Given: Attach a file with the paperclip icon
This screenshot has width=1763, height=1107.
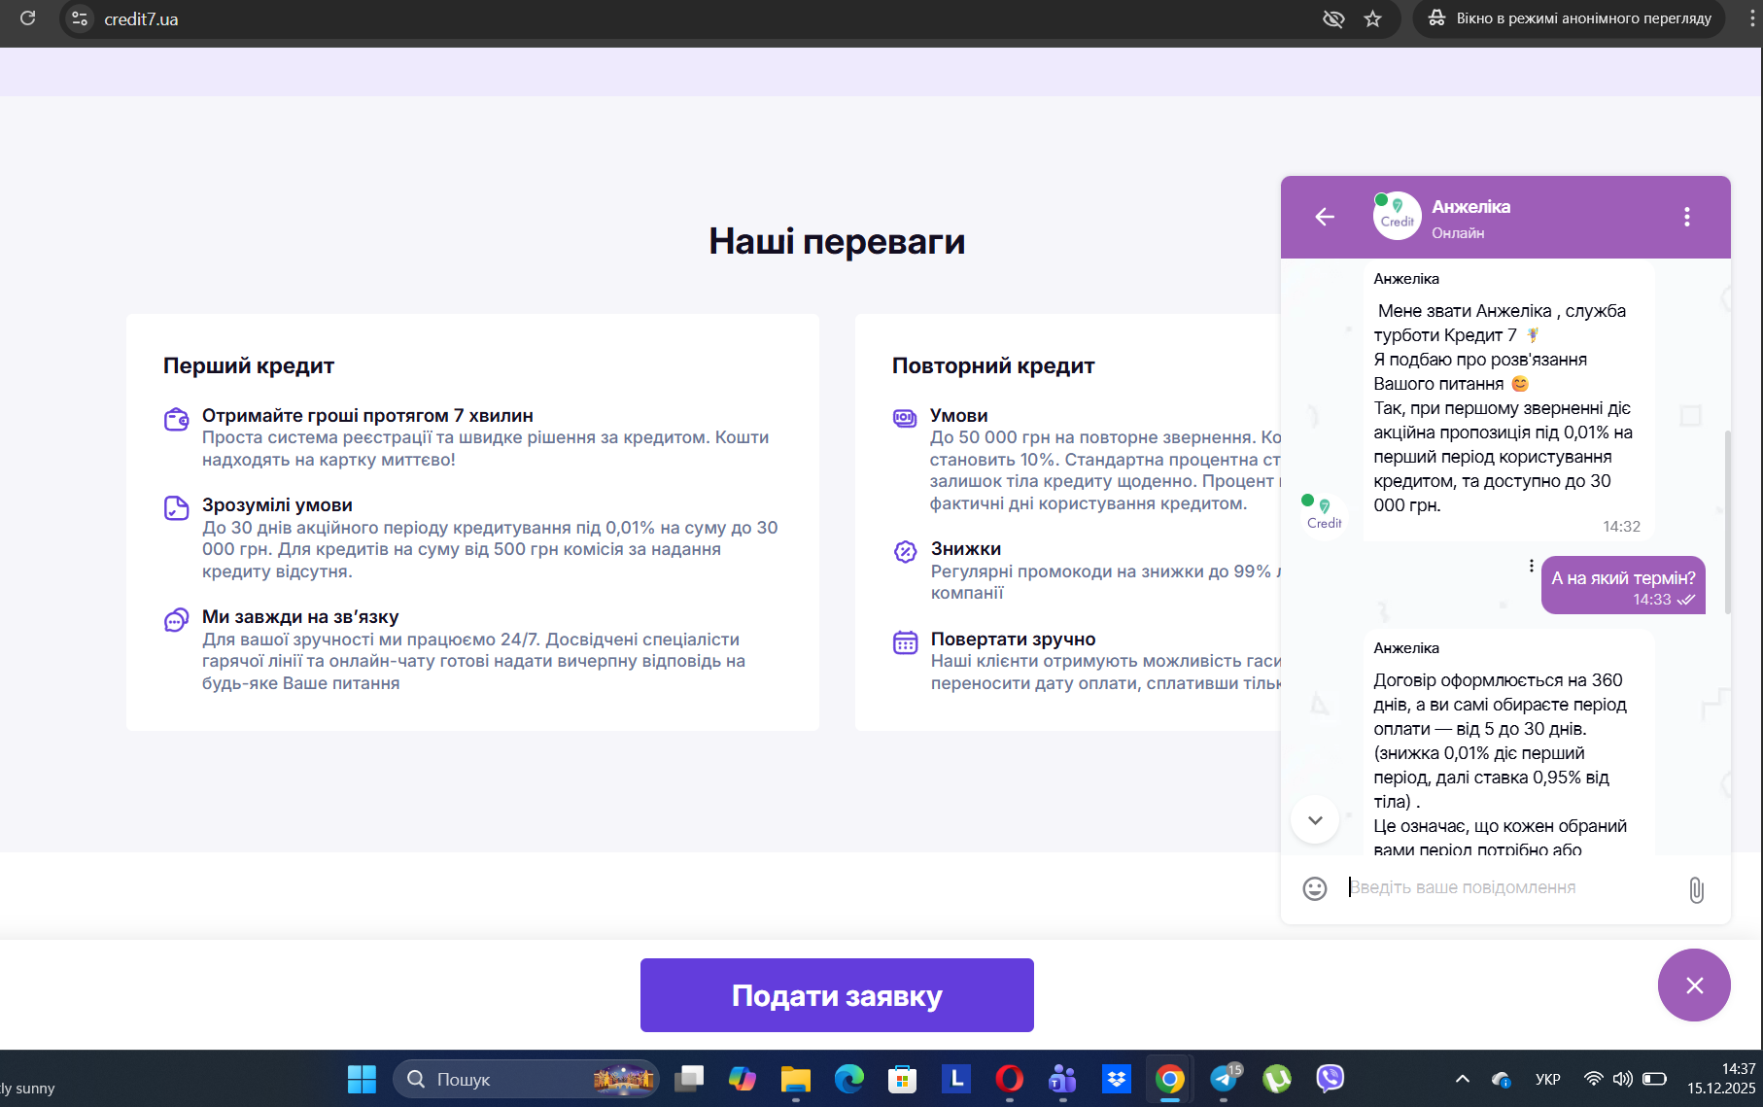Looking at the screenshot, I should [x=1696, y=889].
